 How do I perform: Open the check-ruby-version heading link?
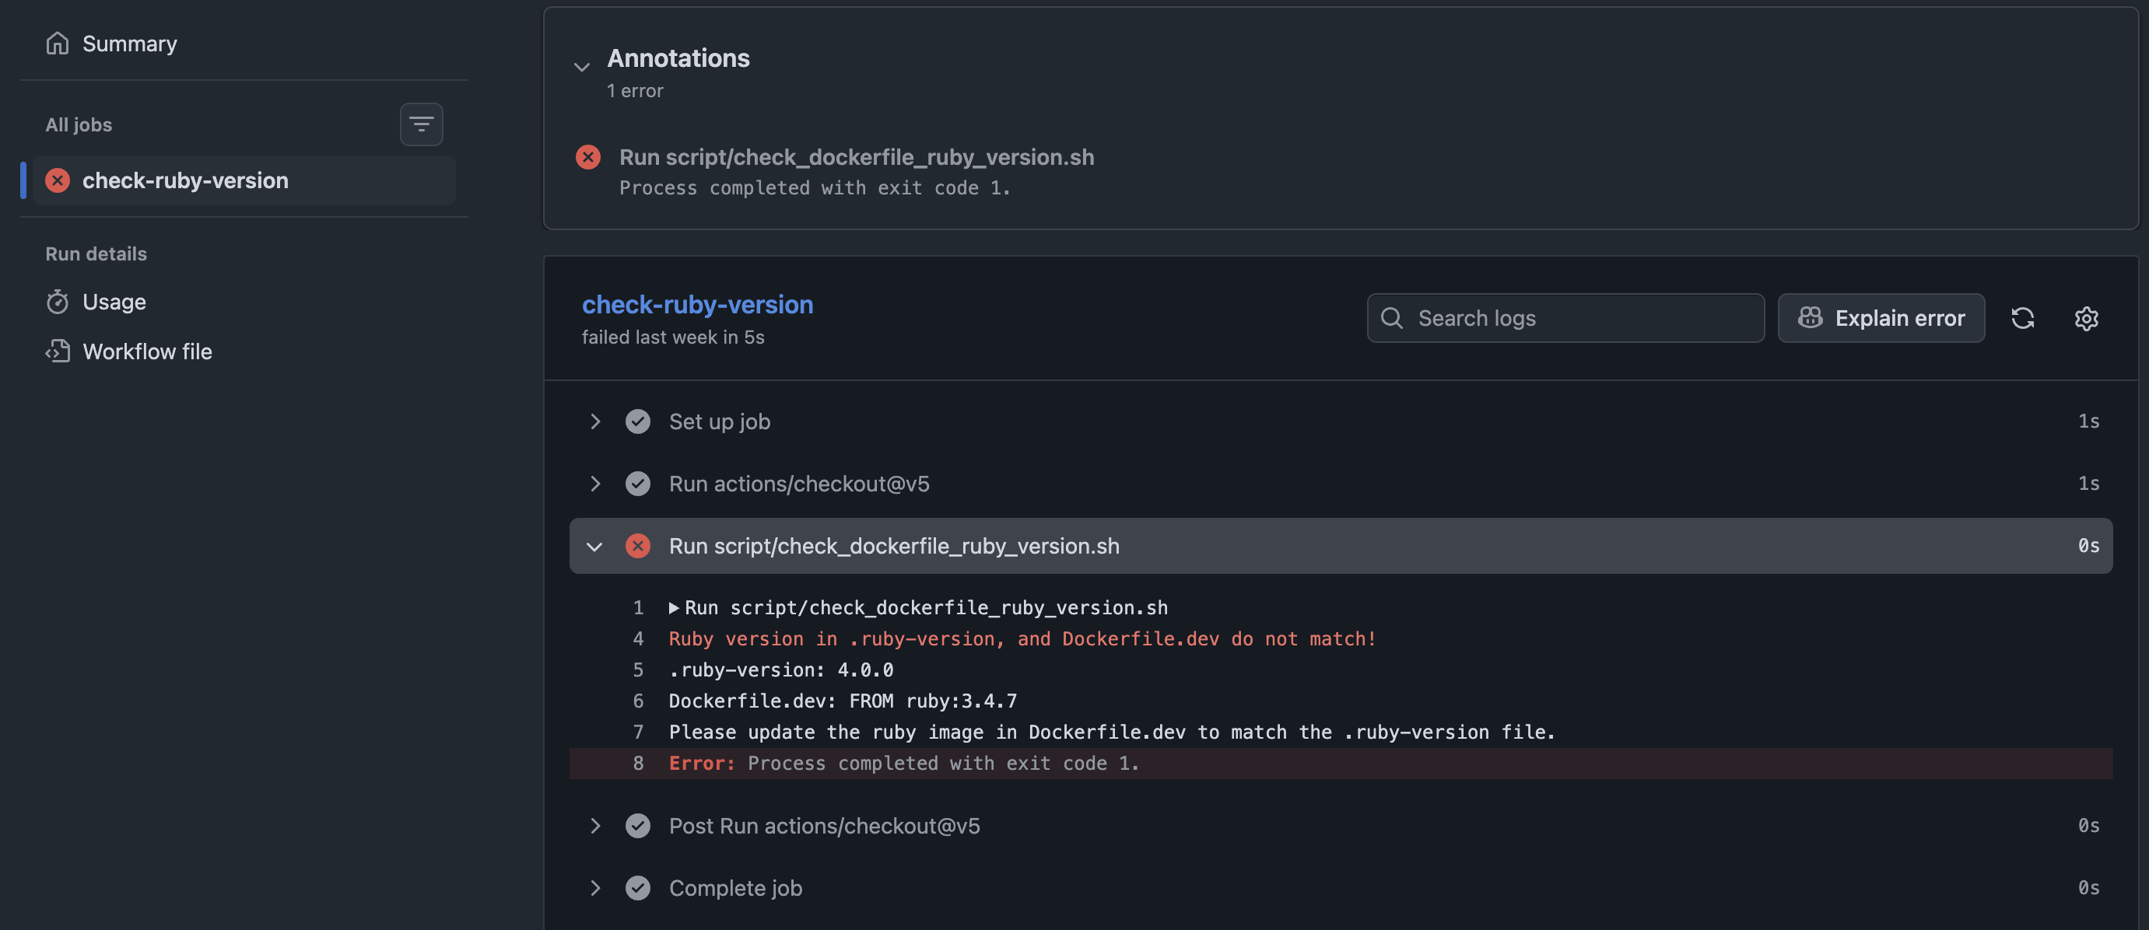696,305
